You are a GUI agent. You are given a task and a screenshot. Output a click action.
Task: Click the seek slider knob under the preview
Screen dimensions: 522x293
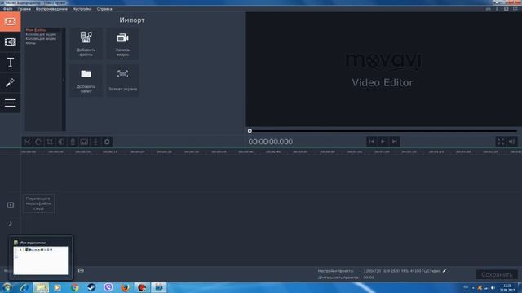tap(250, 131)
